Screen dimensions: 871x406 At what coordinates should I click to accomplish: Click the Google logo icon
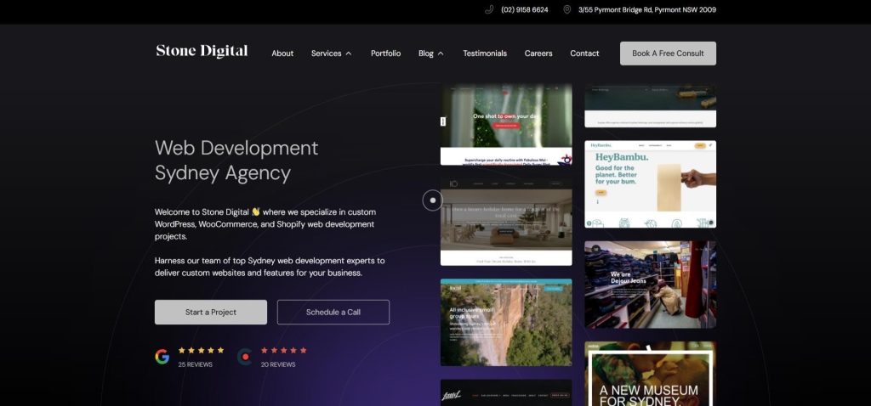click(162, 357)
